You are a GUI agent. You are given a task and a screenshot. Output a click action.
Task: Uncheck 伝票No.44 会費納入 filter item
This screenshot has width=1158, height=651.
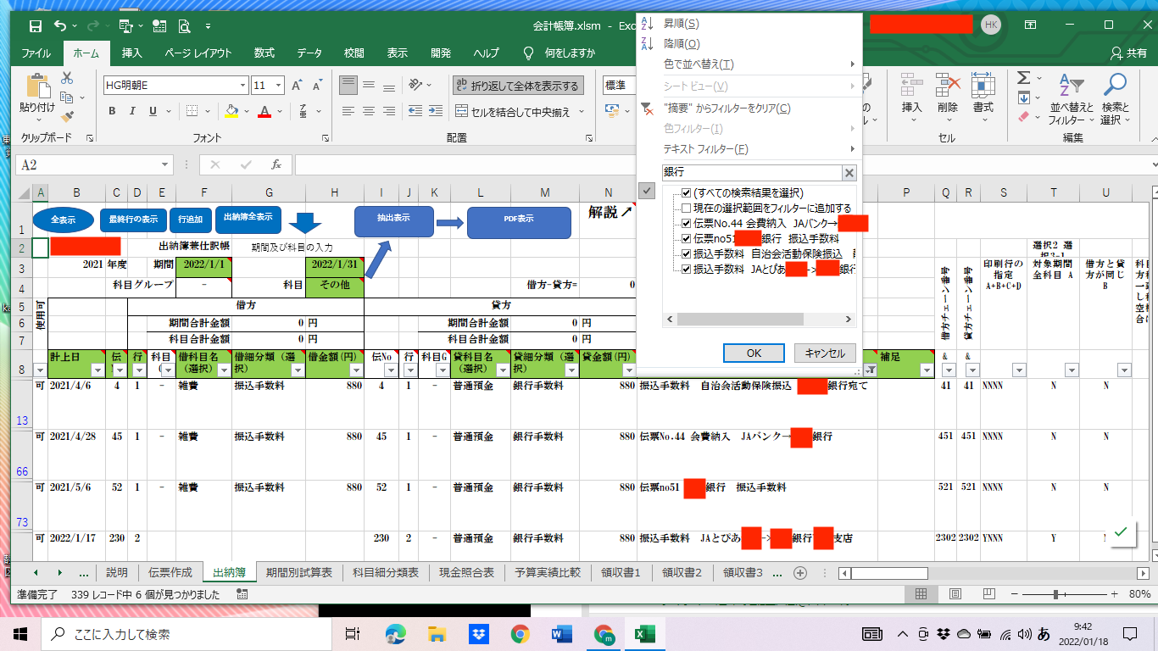pos(687,224)
